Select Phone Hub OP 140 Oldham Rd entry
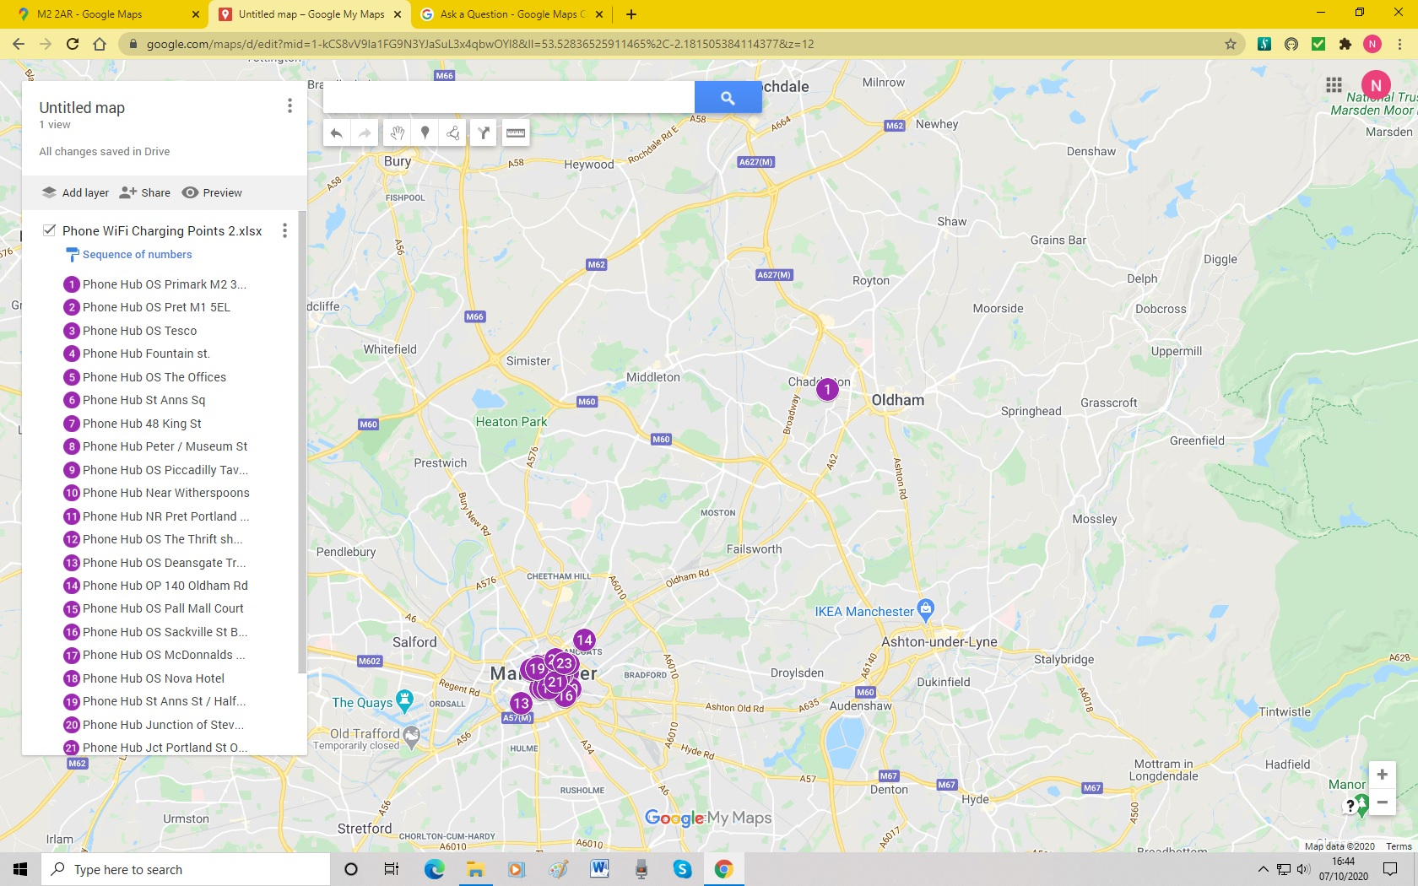The height and width of the screenshot is (886, 1418). pos(156,586)
